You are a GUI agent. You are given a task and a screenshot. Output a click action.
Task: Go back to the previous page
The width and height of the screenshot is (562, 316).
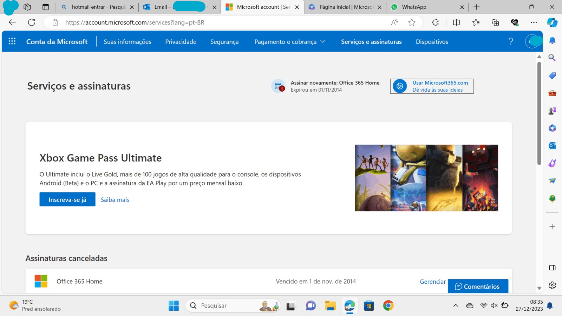tap(12, 22)
